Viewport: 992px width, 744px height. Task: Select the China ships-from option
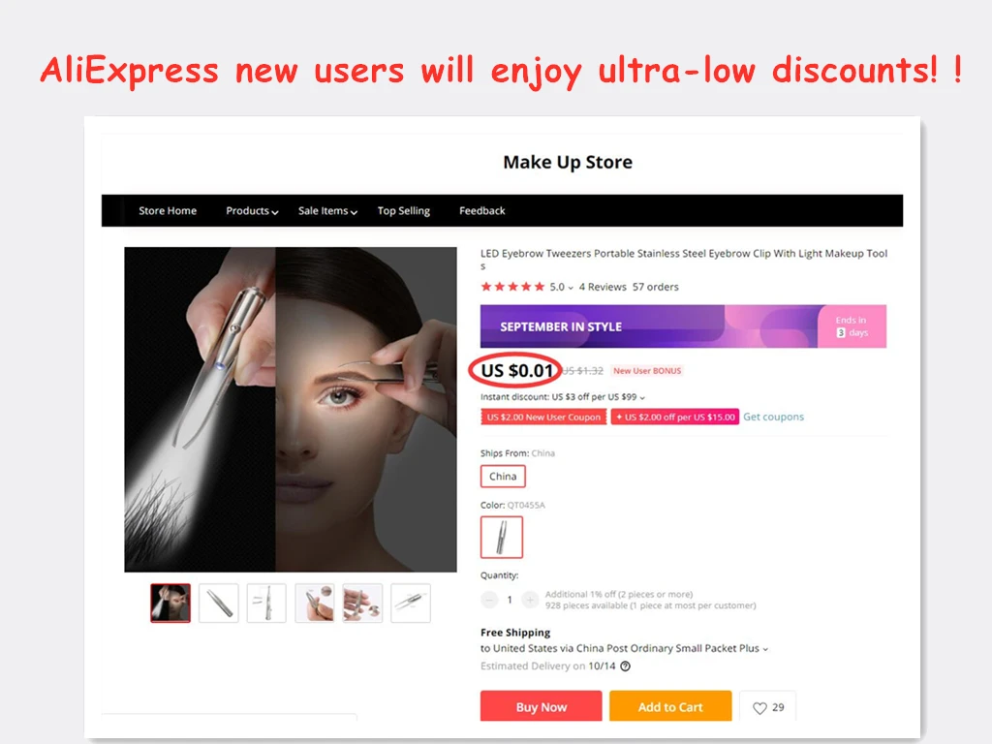pos(503,477)
